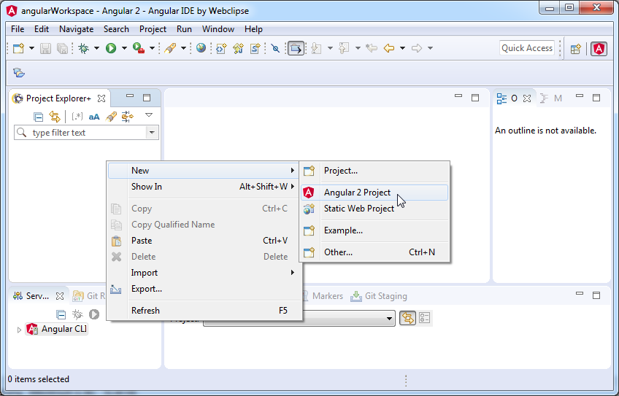Expand the Angular CLI tree node
The image size is (619, 396).
click(x=19, y=330)
